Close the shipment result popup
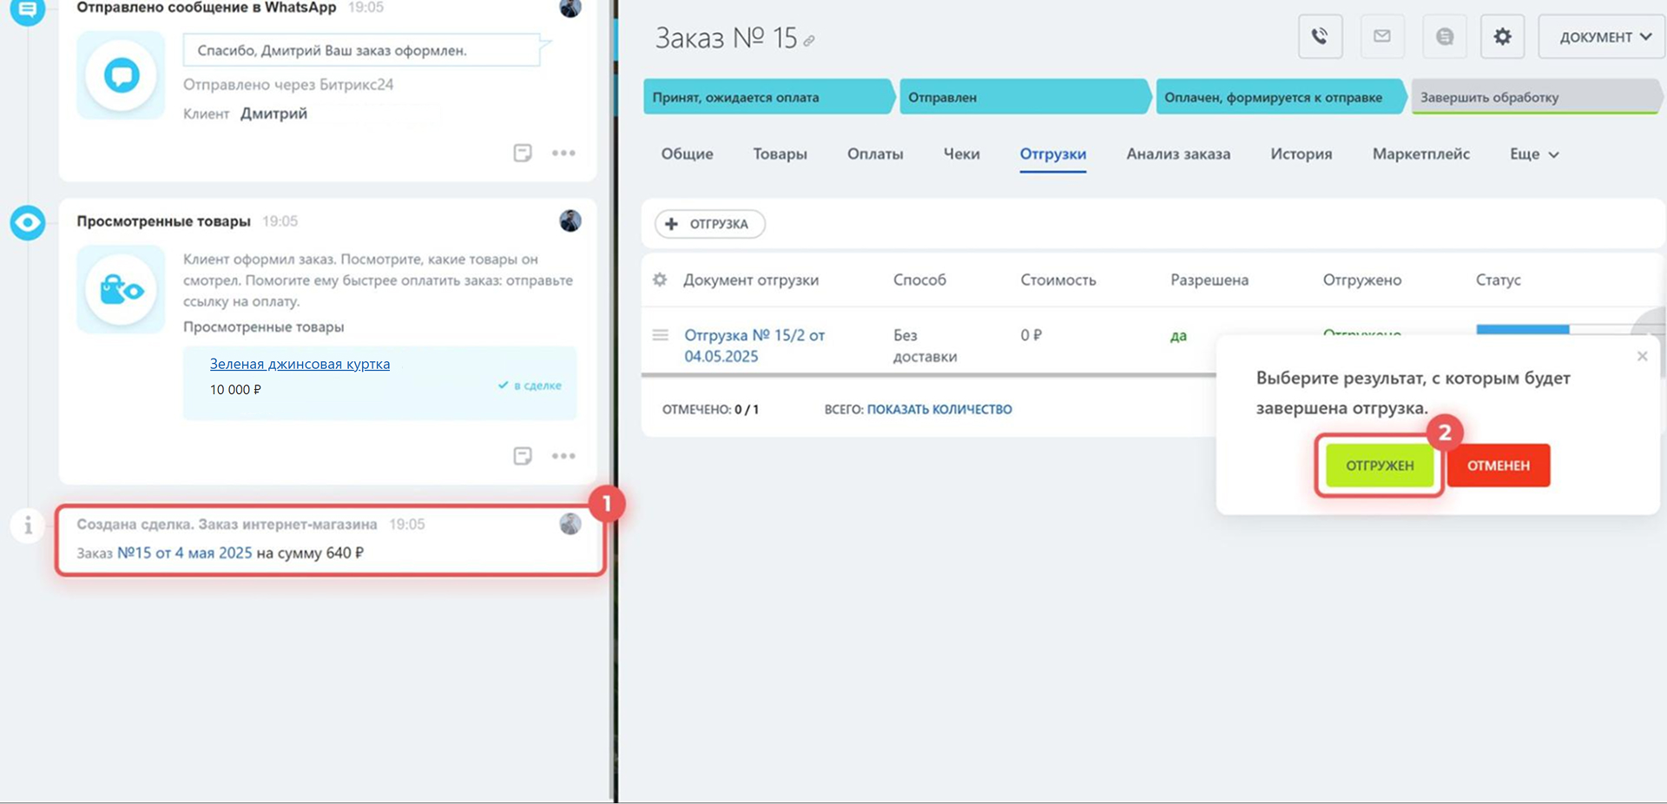Screen dimensions: 1667x804 [x=1642, y=356]
